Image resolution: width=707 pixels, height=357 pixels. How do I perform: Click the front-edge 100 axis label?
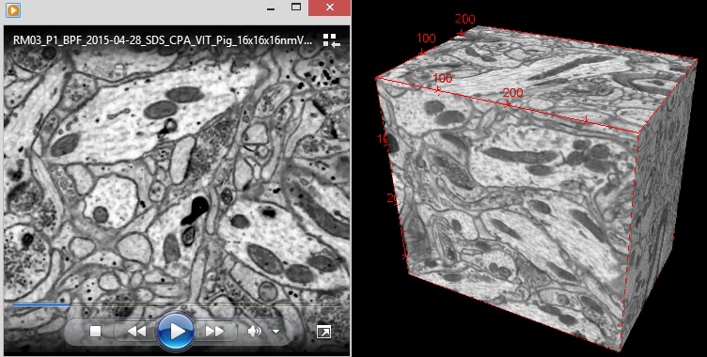tap(442, 78)
